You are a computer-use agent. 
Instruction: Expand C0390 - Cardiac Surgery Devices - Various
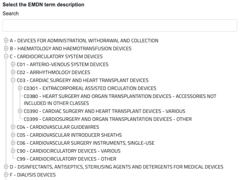21,111
